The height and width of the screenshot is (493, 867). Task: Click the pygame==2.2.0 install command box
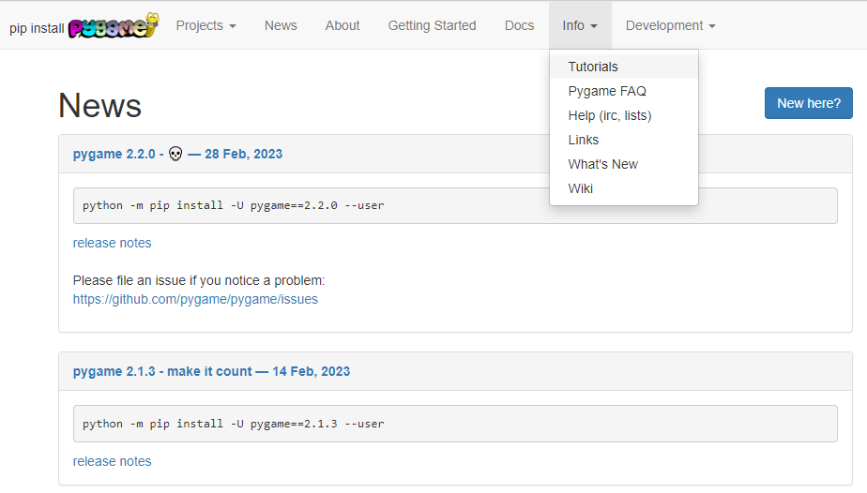455,205
